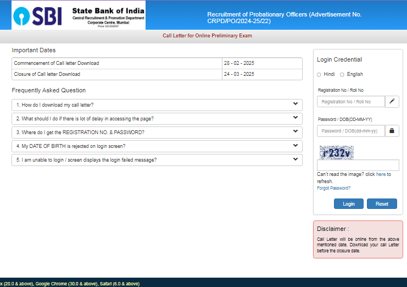This screenshot has height=287, width=407.
Task: Expand chevron for login failed message FAQ
Action: [x=296, y=159]
